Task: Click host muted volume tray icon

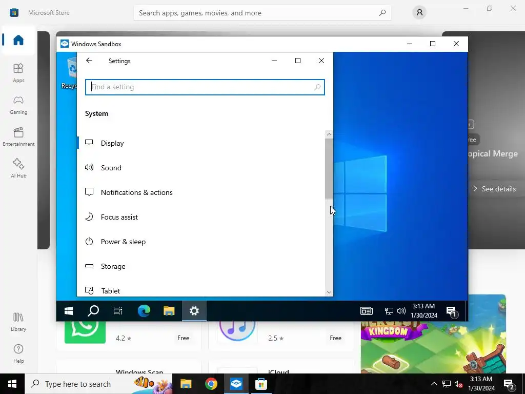Action: pos(458,384)
